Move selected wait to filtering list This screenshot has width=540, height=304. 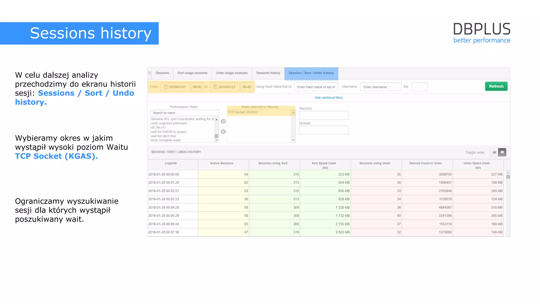point(223,121)
